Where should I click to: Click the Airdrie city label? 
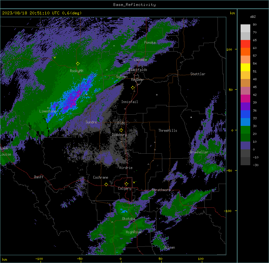pyautogui.click(x=126, y=168)
